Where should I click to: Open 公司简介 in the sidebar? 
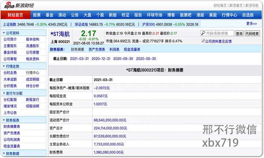(x=10, y=39)
